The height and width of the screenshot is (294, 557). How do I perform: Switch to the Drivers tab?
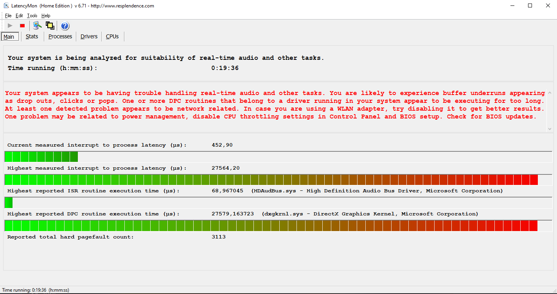(x=89, y=36)
